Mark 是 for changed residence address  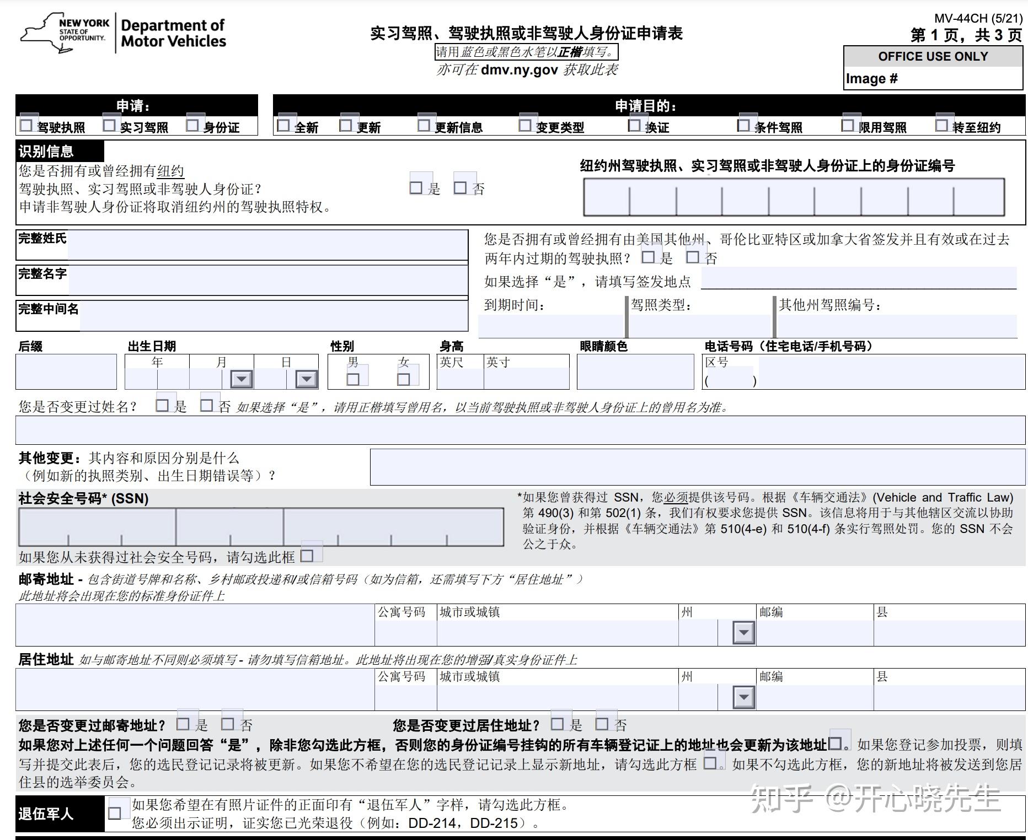[x=558, y=724]
